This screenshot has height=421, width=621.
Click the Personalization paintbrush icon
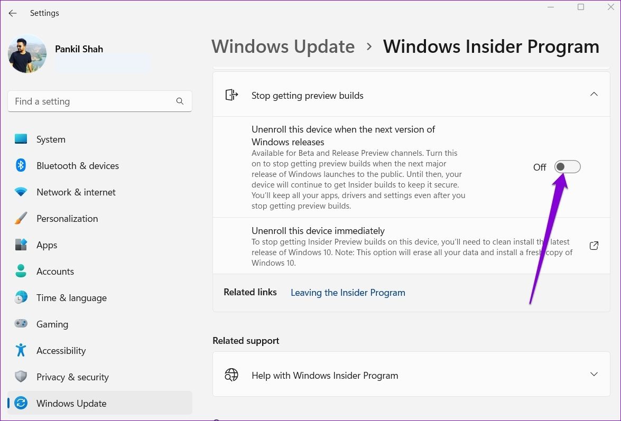21,219
